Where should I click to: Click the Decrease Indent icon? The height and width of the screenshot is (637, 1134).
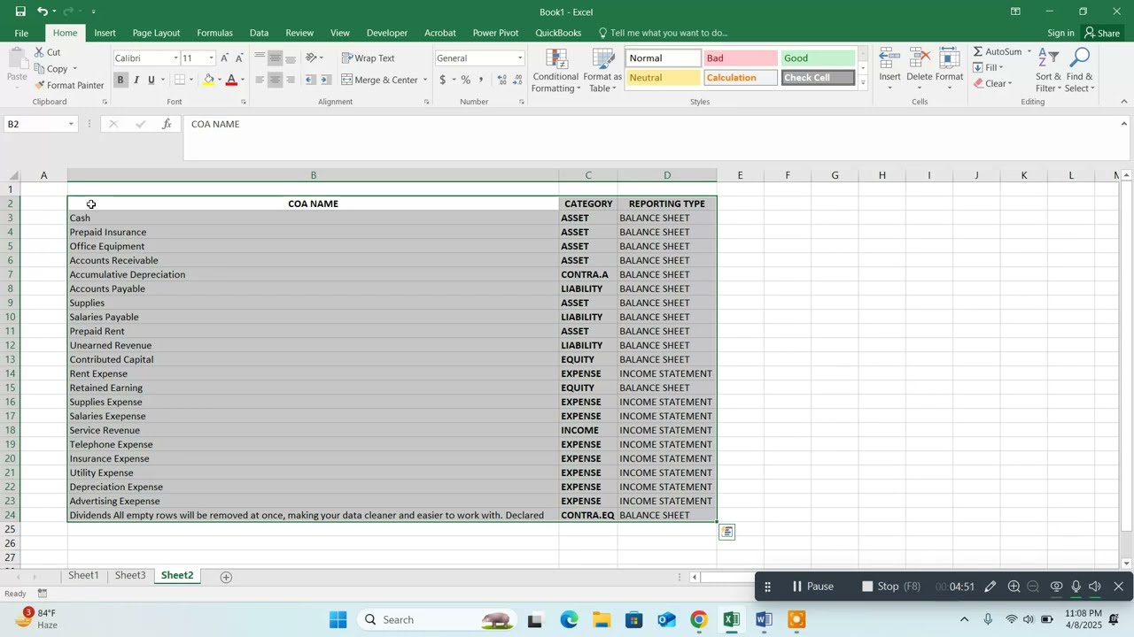point(310,80)
